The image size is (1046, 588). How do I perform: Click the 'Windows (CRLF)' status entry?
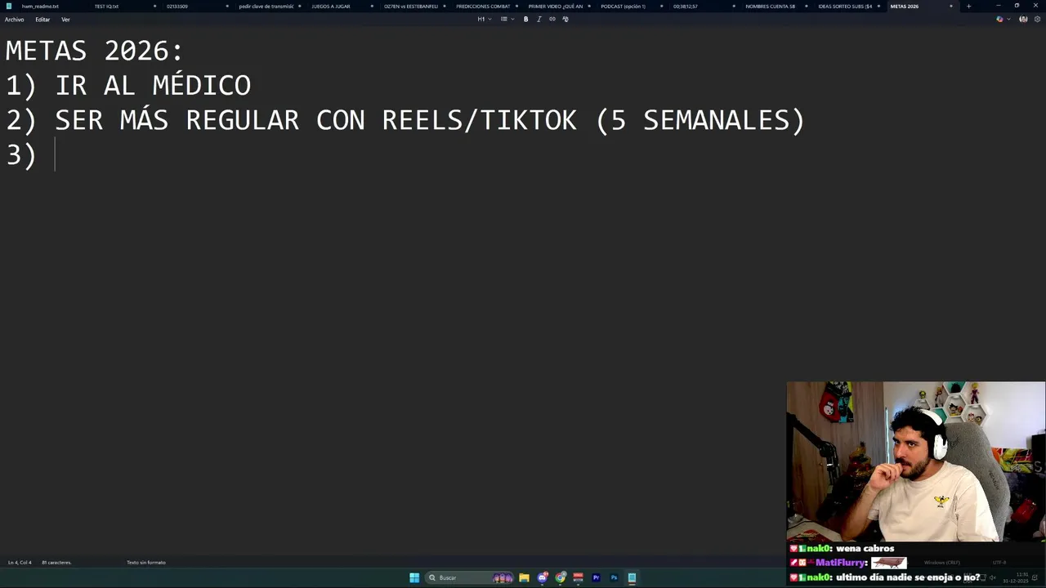(x=941, y=563)
